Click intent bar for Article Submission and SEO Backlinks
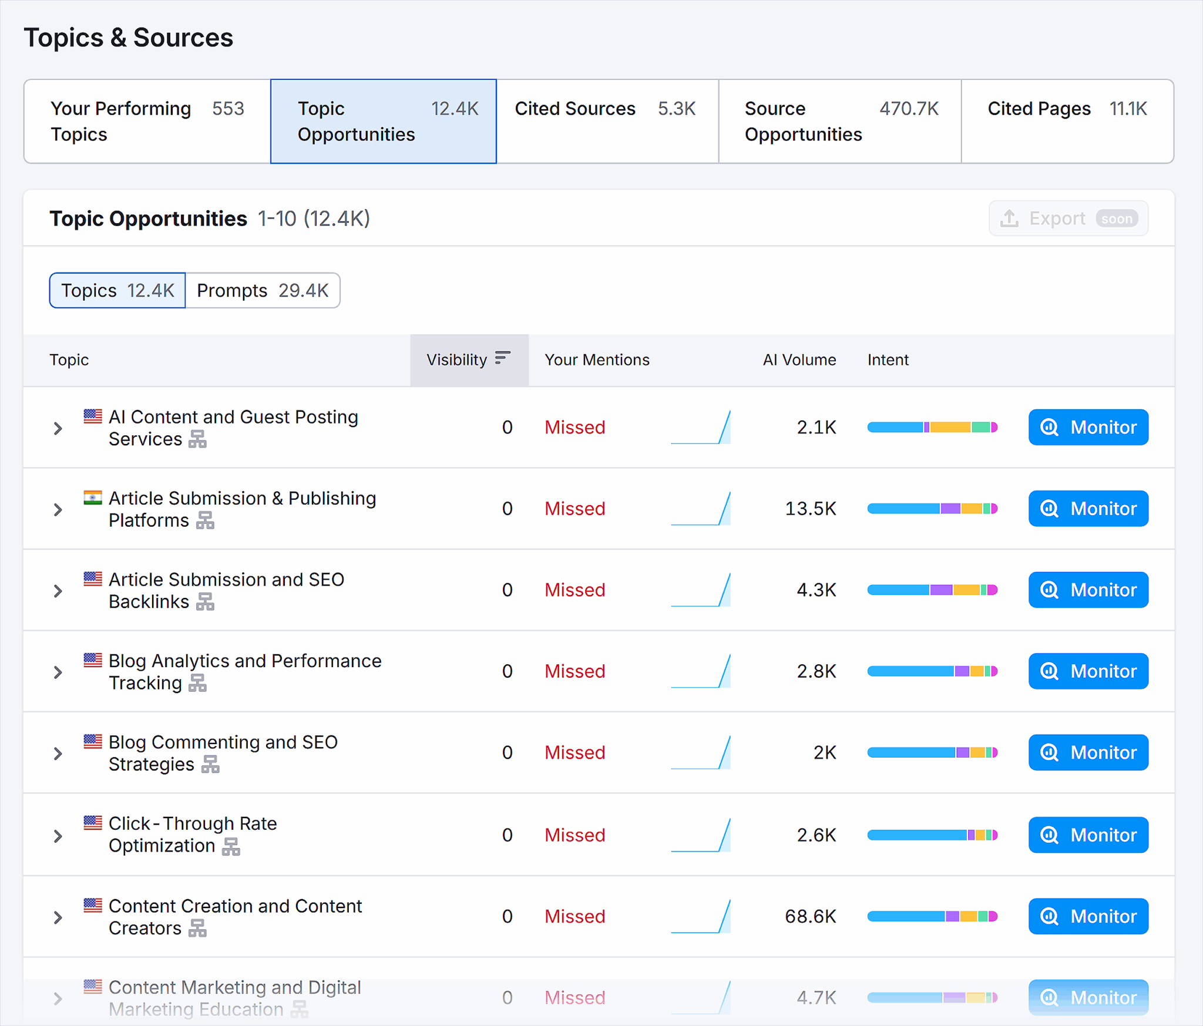This screenshot has width=1203, height=1026. coord(932,590)
